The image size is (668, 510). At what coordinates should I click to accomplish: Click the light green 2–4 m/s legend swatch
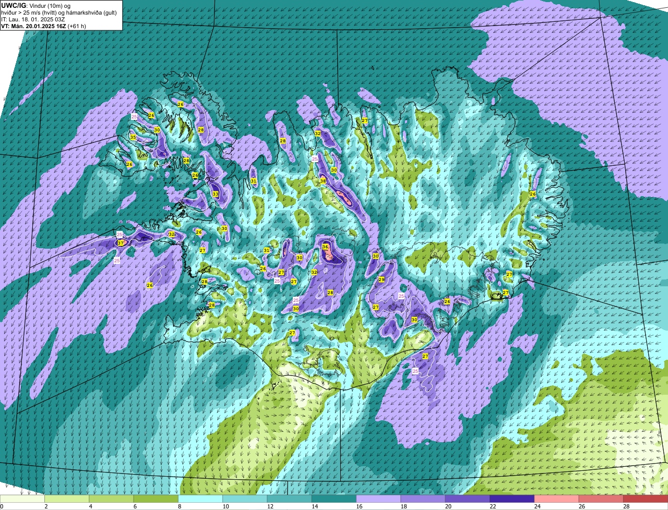(x=67, y=499)
